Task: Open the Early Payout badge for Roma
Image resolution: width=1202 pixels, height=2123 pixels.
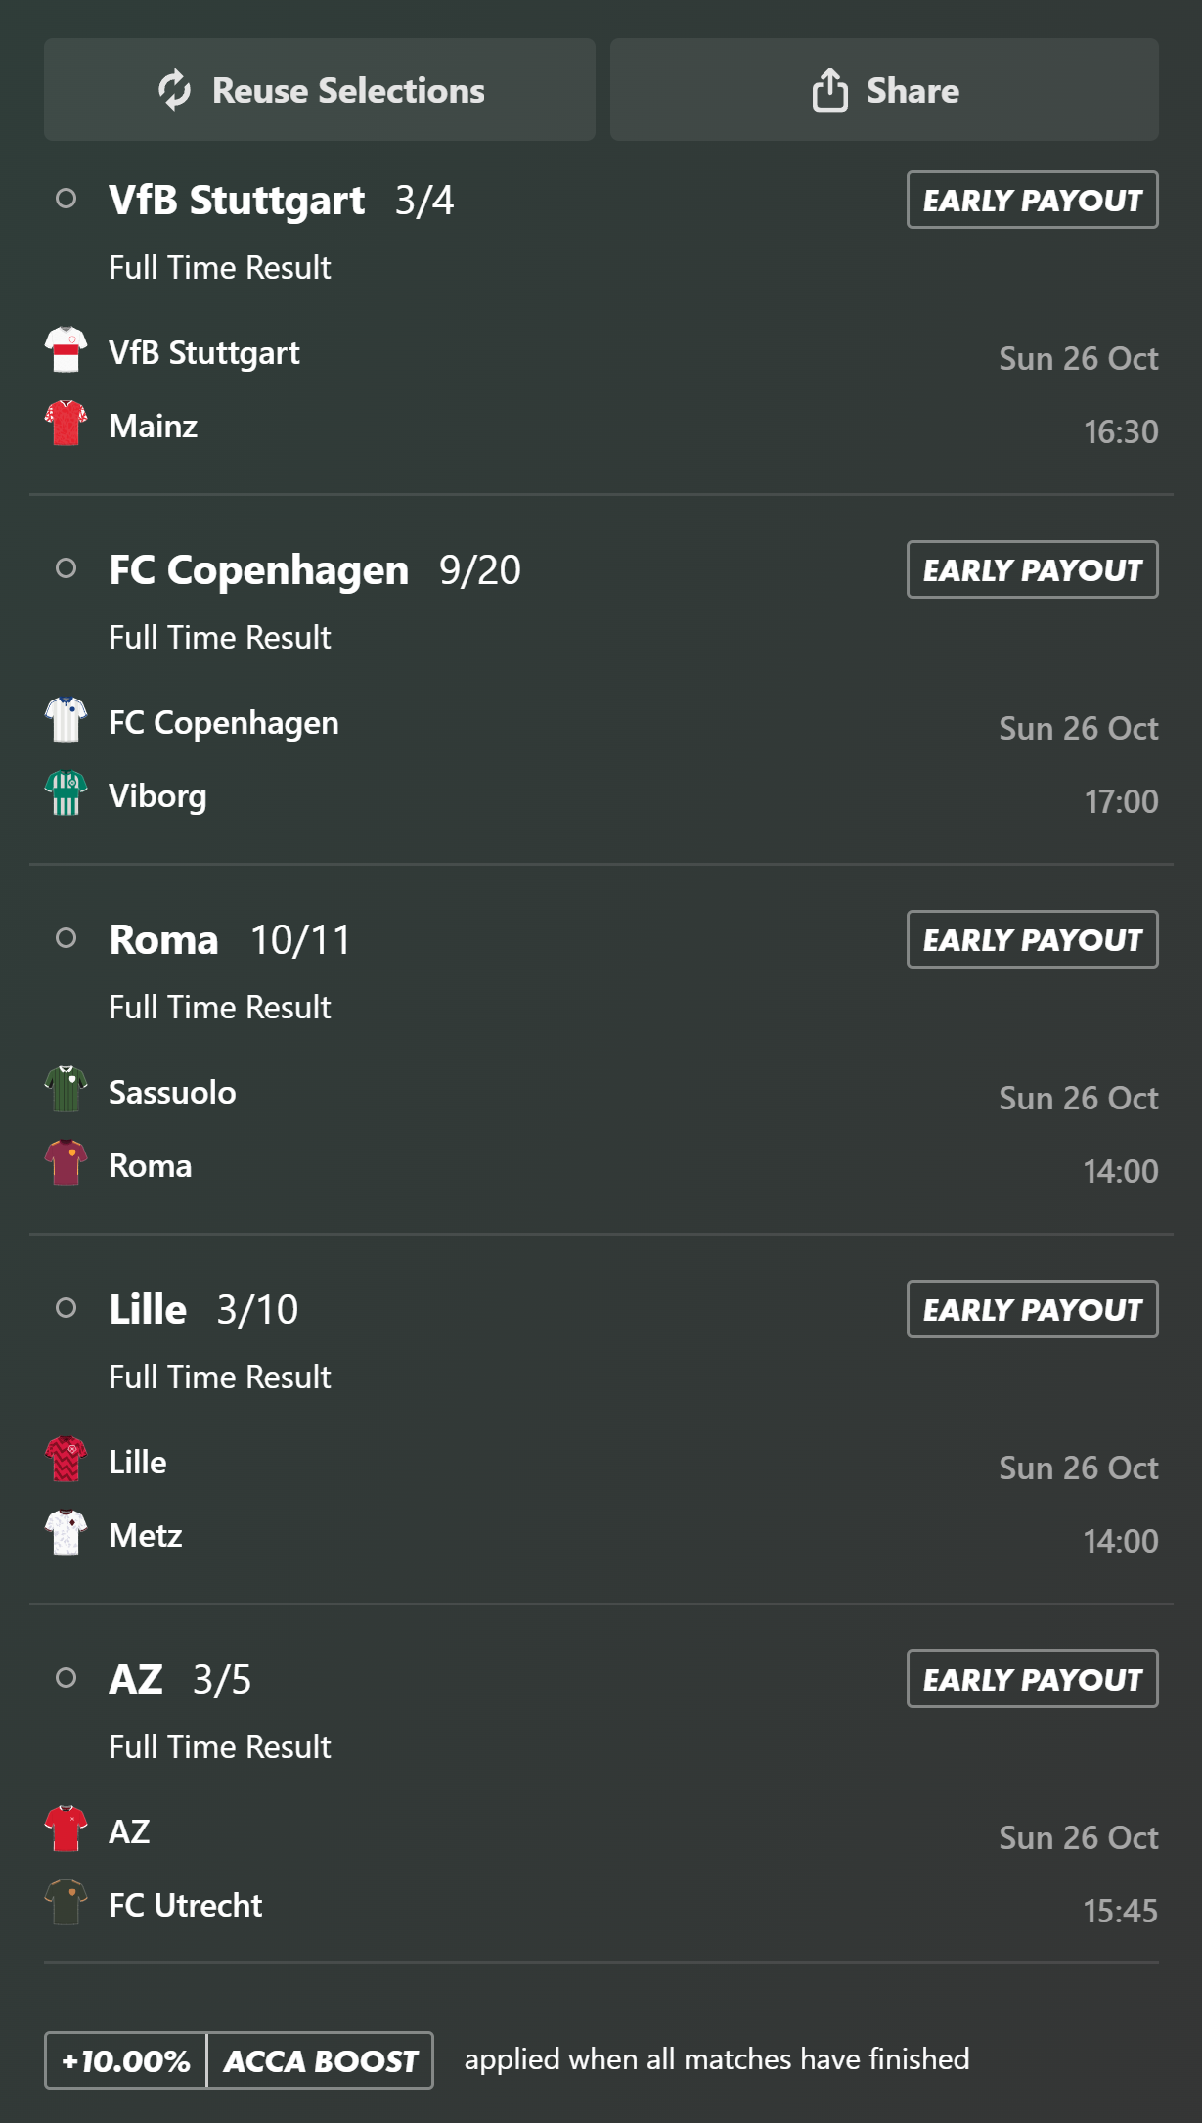Action: point(1032,939)
